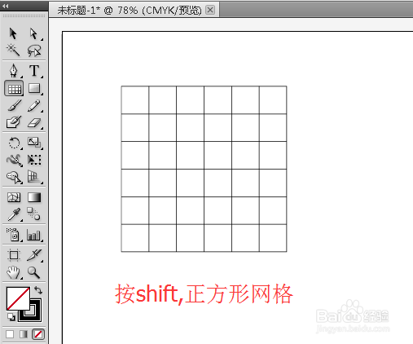
Task: Select the Magic Wand tool
Action: (13, 50)
